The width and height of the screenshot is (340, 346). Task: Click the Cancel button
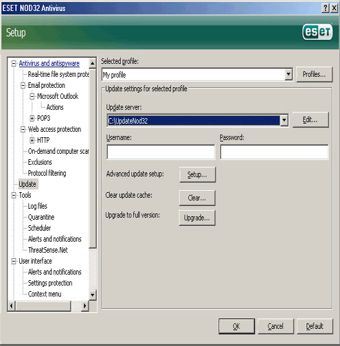point(275,326)
